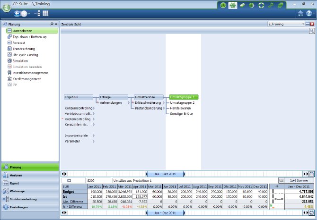The width and height of the screenshot is (317, 220).
Task: Click the account number field showing 8200
Action: [99, 180]
